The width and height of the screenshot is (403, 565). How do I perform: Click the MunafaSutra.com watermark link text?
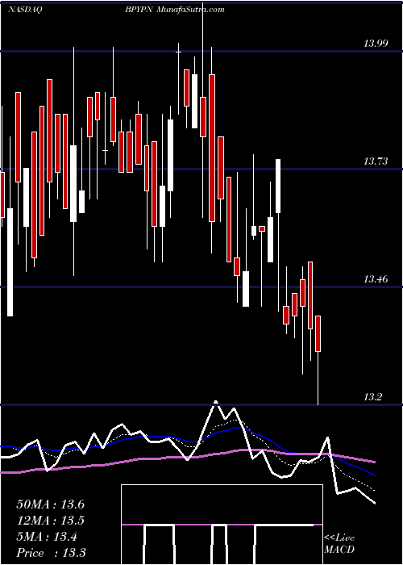click(x=192, y=10)
